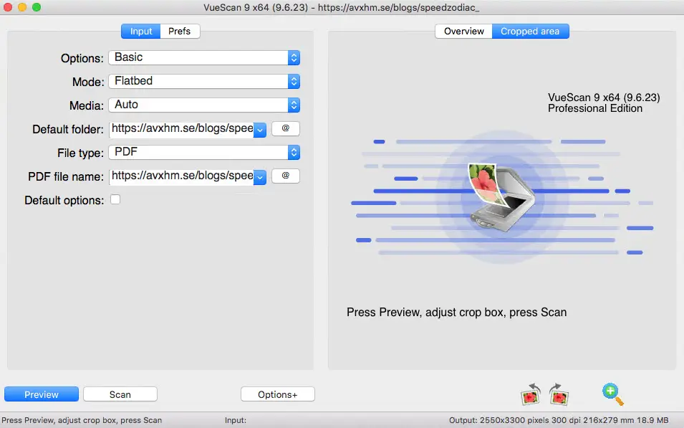The width and height of the screenshot is (684, 428).
Task: Expand the PDF file name history arrow
Action: pos(260,177)
